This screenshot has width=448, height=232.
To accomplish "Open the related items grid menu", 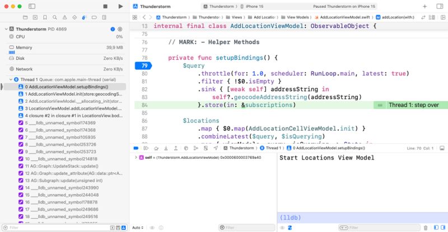I will pyautogui.click(x=135, y=17).
